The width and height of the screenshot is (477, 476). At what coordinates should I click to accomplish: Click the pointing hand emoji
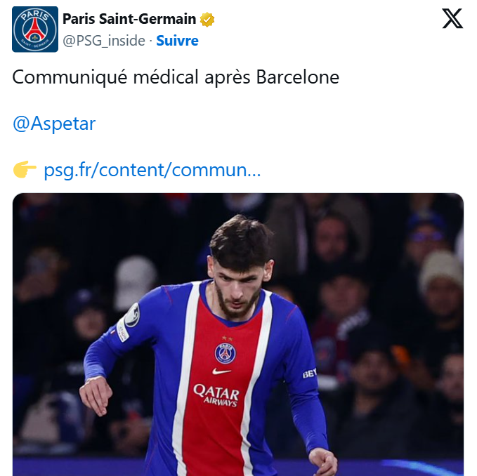coord(25,169)
